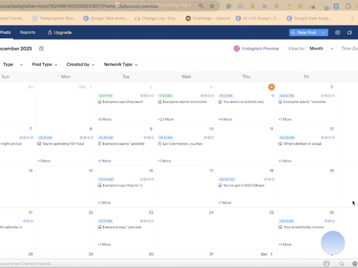The height and width of the screenshot is (268, 358).
Task: Click the help icon in bottom bar
Action: (354, 263)
